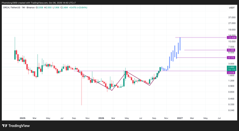Click the 0.900 price axis label
The width and height of the screenshot is (239, 131).
click(x=231, y=86)
